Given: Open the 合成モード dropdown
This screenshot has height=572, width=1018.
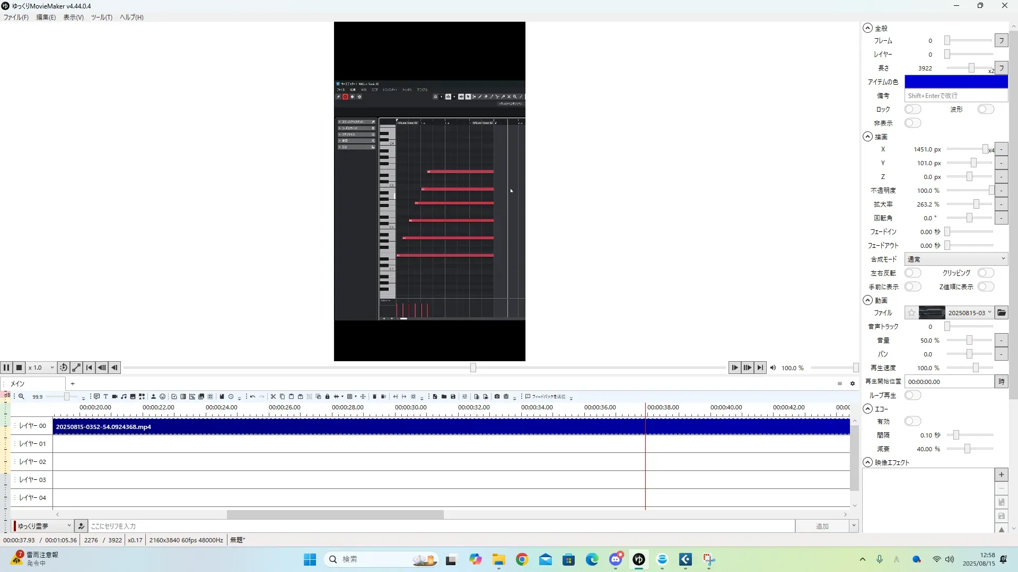Looking at the screenshot, I should coord(955,259).
